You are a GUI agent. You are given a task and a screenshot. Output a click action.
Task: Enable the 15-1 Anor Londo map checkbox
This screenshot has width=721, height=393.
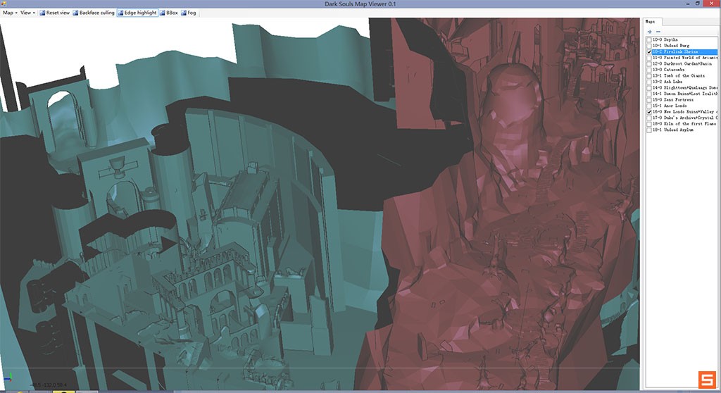[649, 106]
